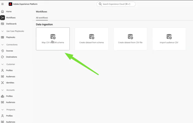The image size is (193, 123).
Task: Click Accounts Profiles building icon
Action: (2, 96)
